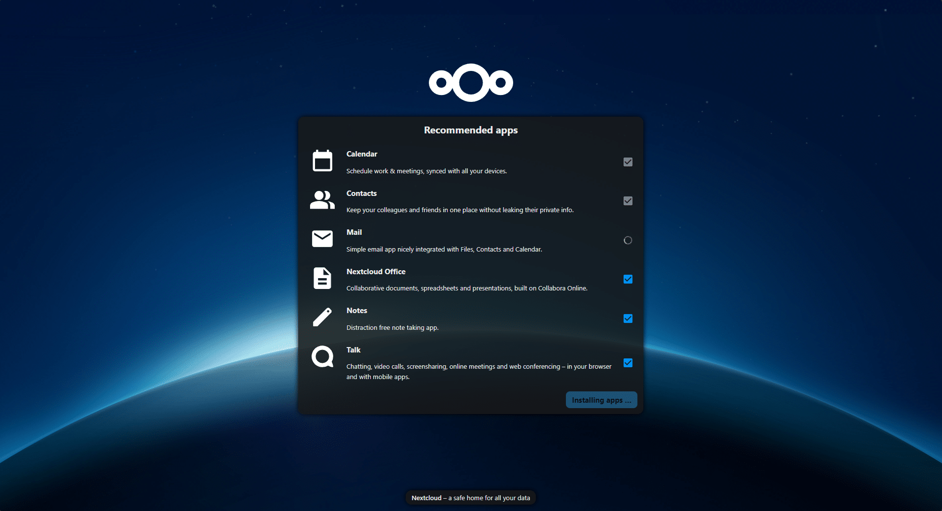Click the Mail envelope icon
This screenshot has height=511, width=942.
[322, 239]
